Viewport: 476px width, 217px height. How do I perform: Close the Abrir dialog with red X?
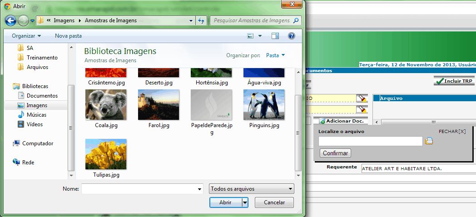(x=292, y=4)
